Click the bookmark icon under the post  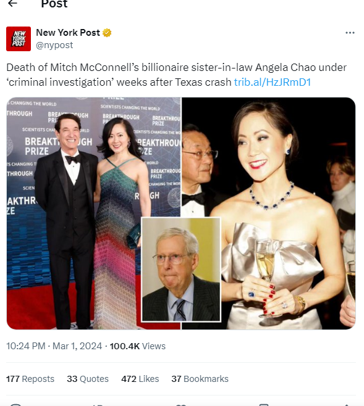click(264, 404)
